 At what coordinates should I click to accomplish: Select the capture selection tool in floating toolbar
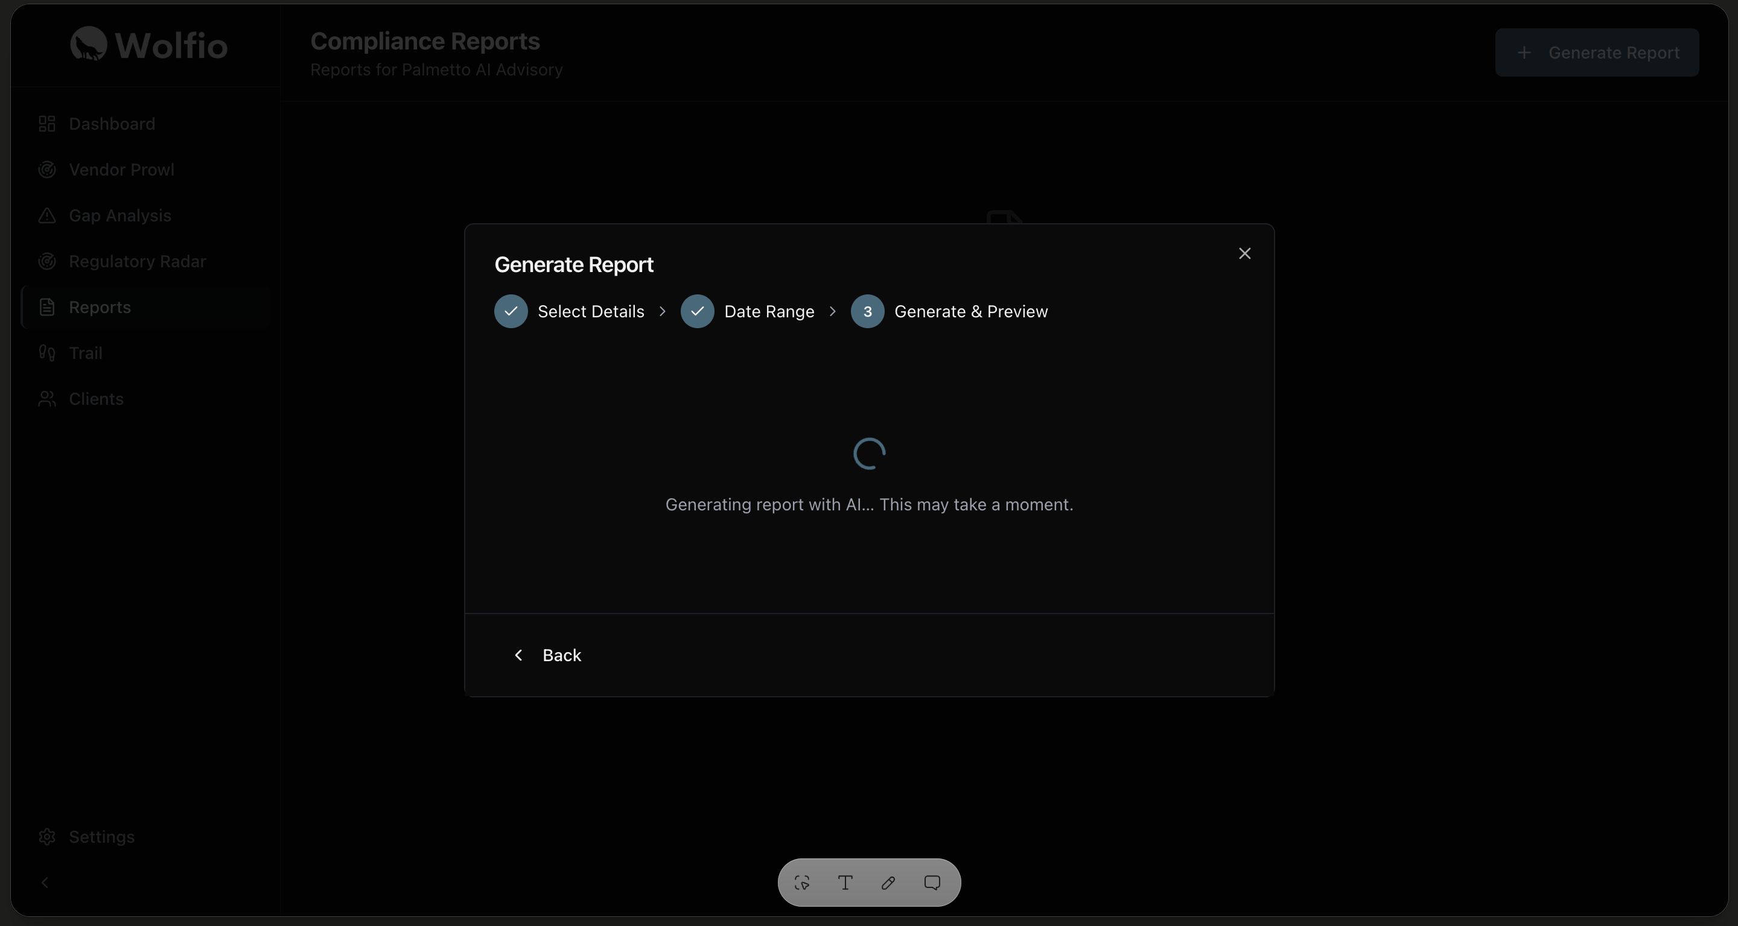point(801,883)
